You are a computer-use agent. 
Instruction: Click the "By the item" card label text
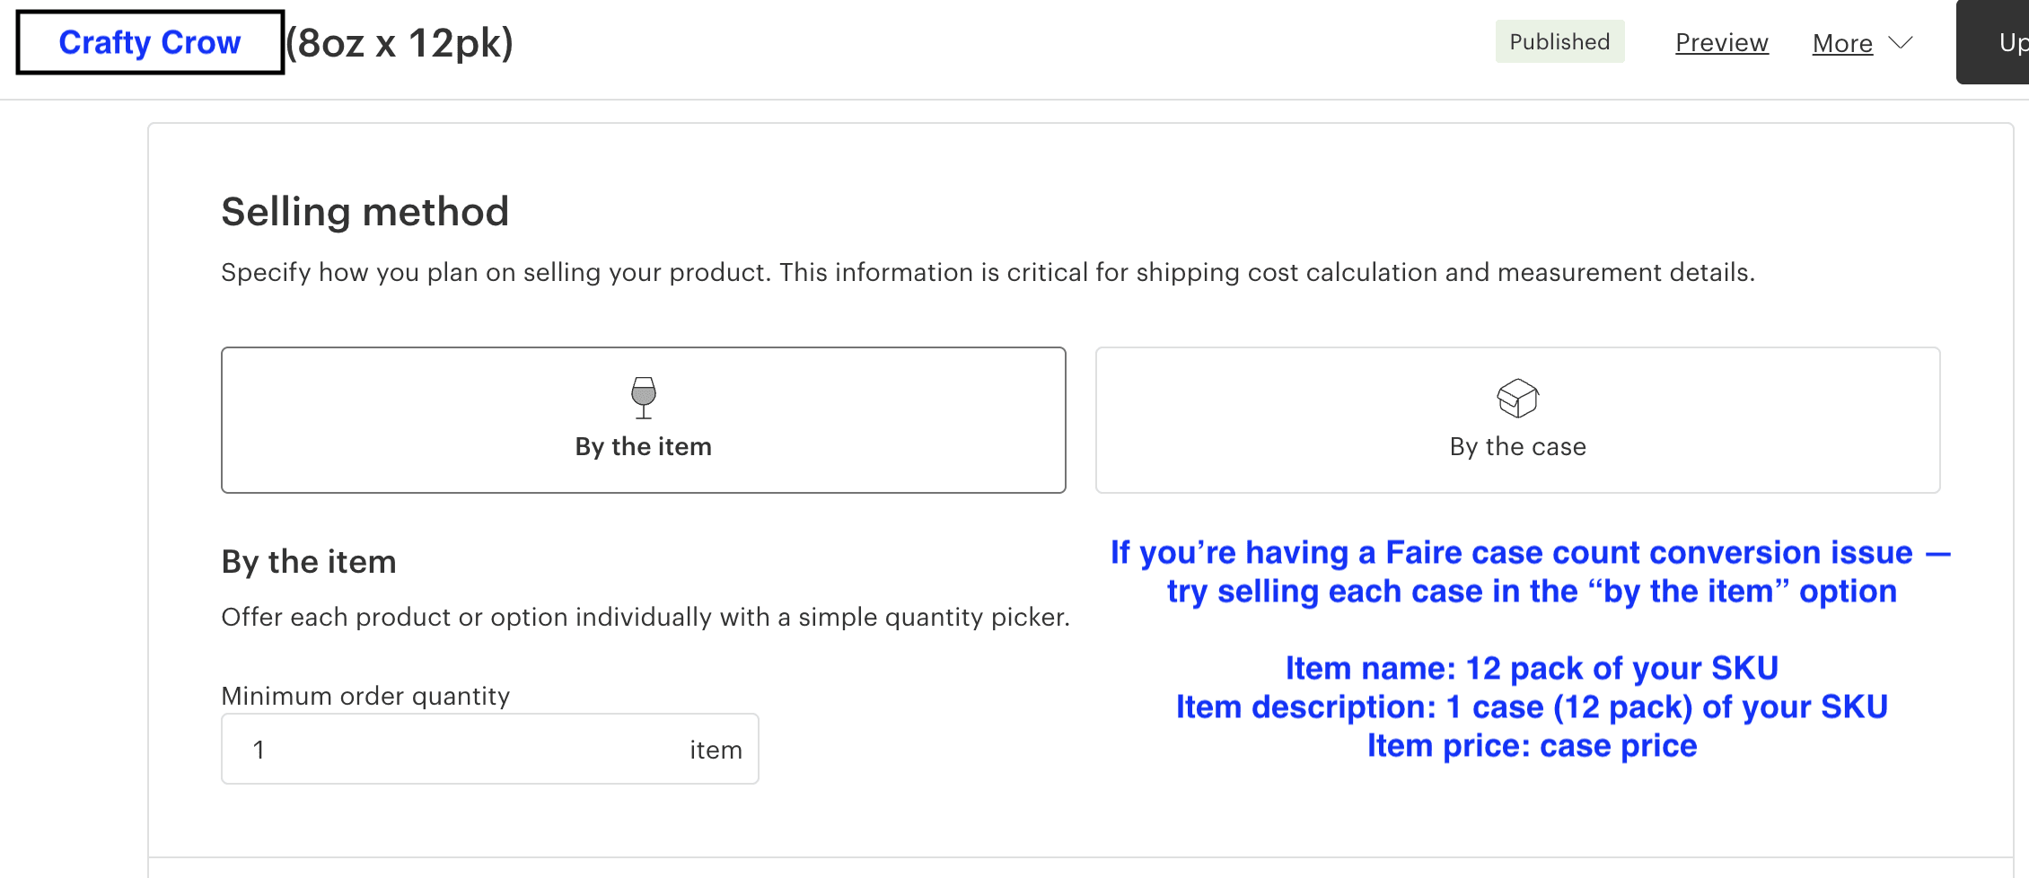click(x=642, y=446)
